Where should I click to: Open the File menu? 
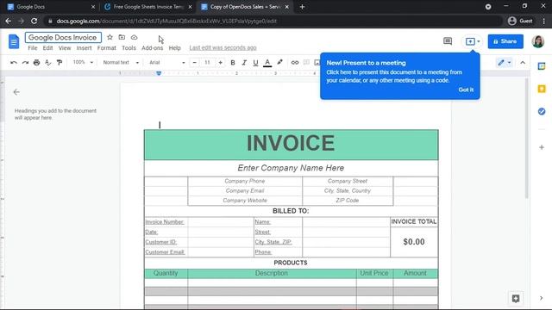point(33,48)
